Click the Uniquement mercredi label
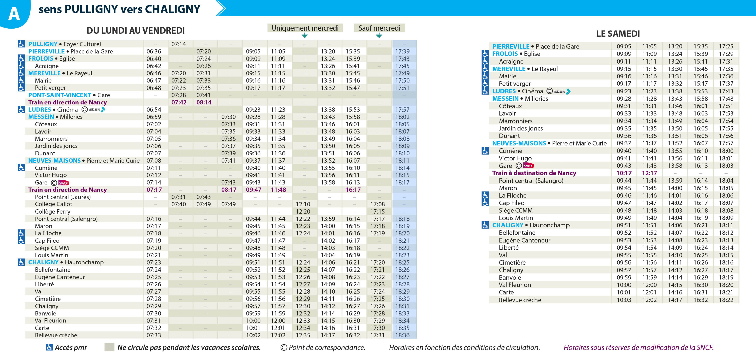The width and height of the screenshot is (756, 357). [x=305, y=28]
